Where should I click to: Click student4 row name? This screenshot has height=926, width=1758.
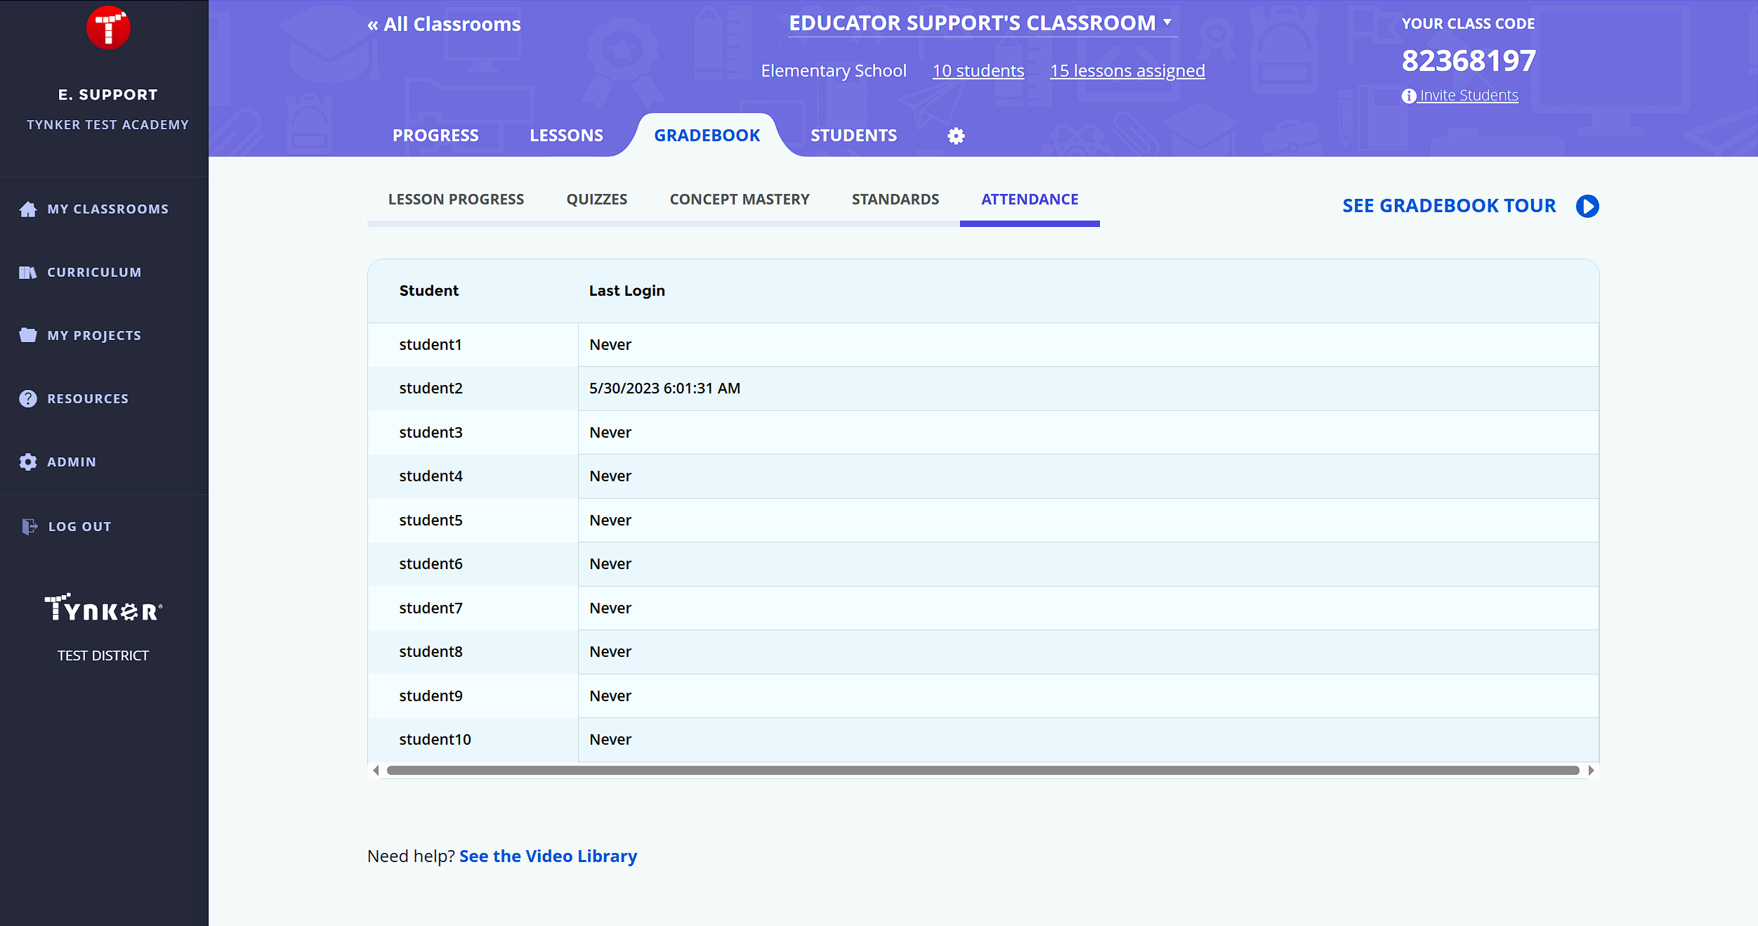coord(431,476)
